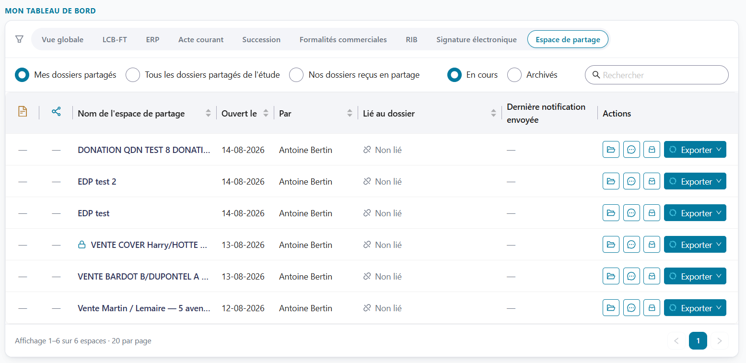Sort by Ouvert le column arrows
The height and width of the screenshot is (363, 746).
point(266,114)
